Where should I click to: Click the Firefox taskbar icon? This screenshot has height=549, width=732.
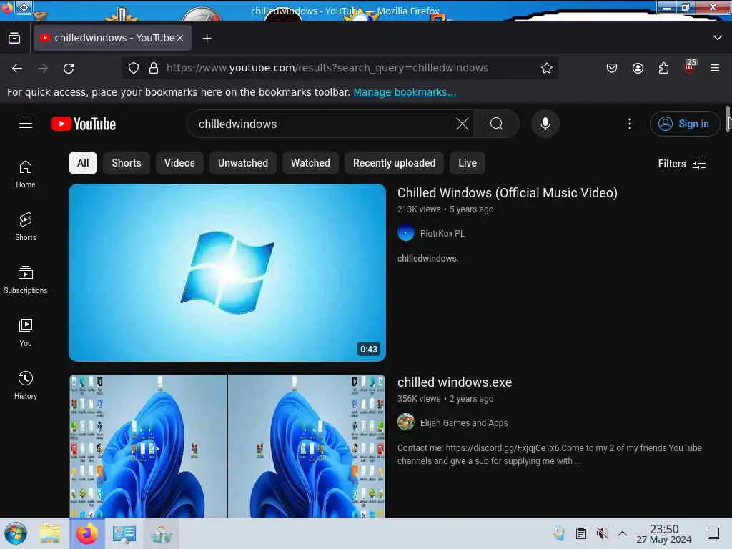click(86, 533)
